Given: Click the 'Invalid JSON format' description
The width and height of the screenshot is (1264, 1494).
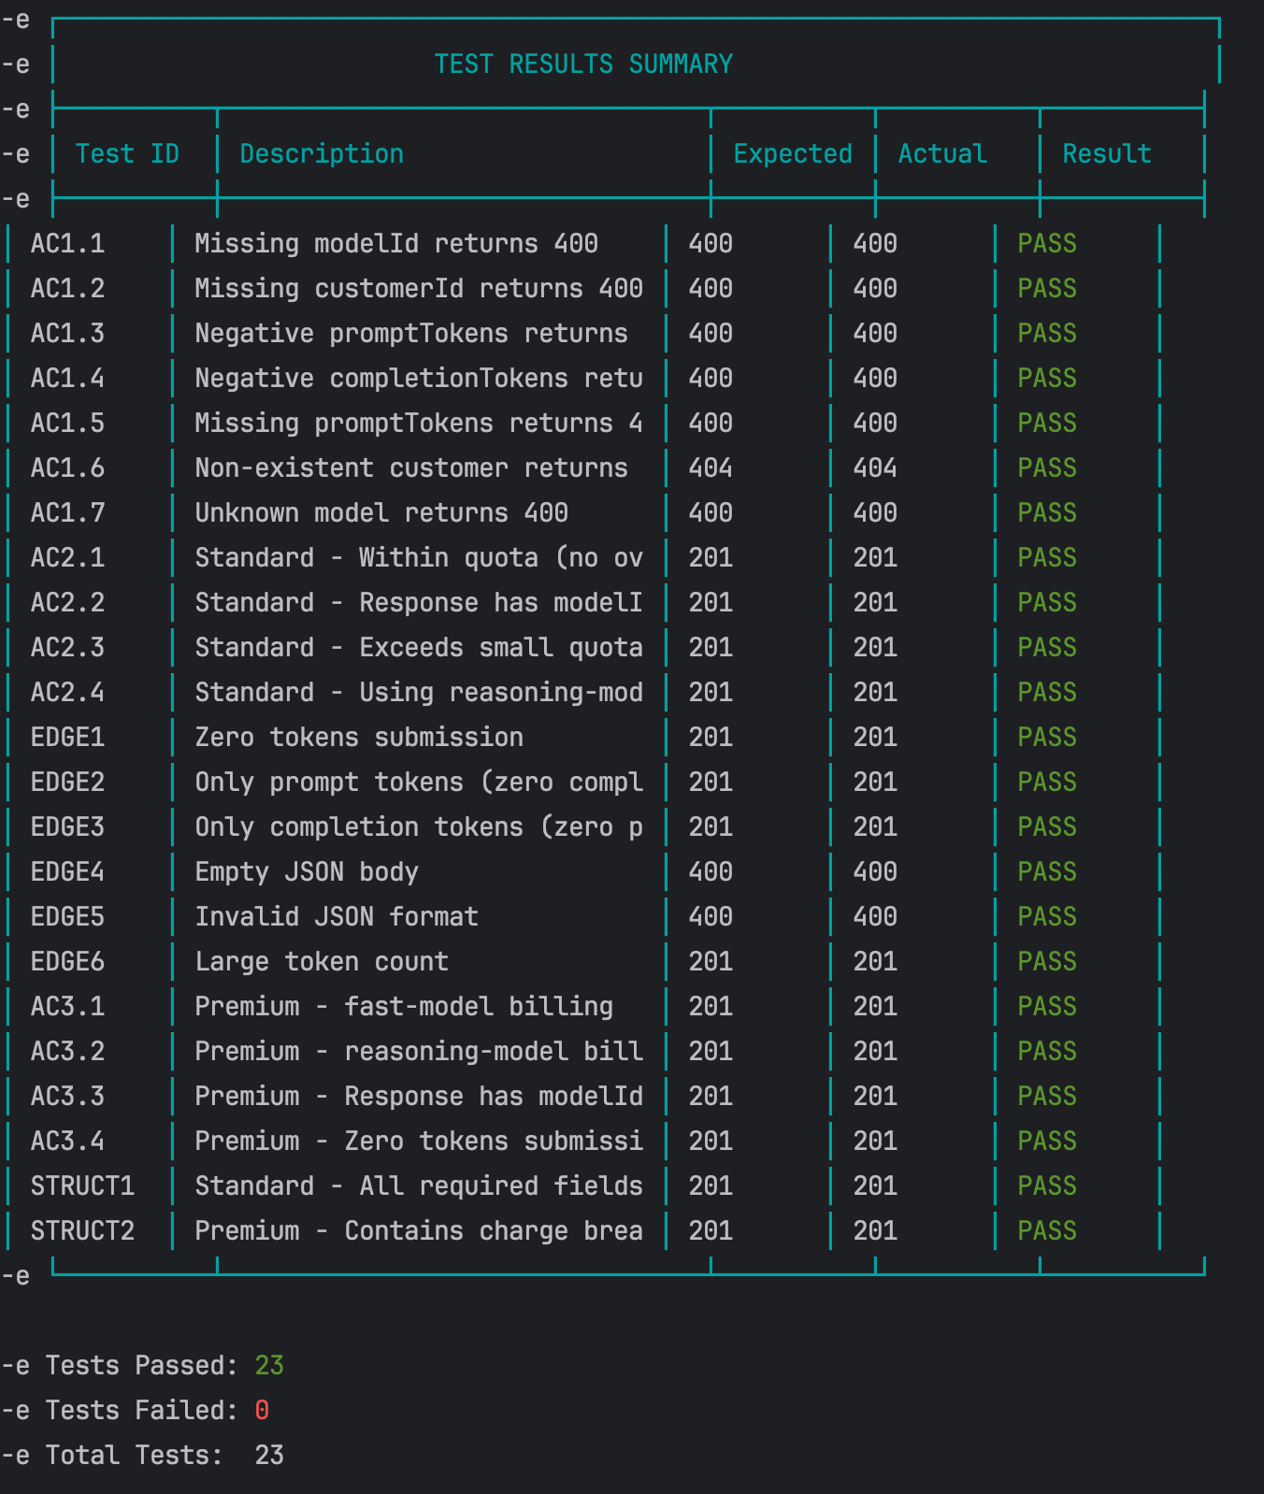Looking at the screenshot, I should pos(336,916).
